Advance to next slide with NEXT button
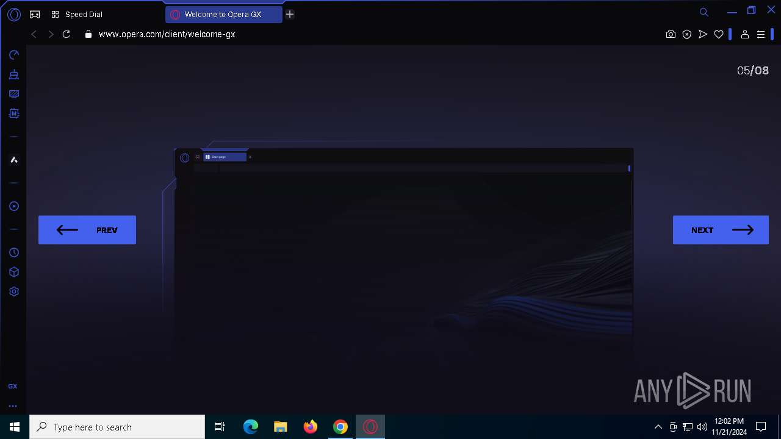The width and height of the screenshot is (781, 439). (721, 230)
